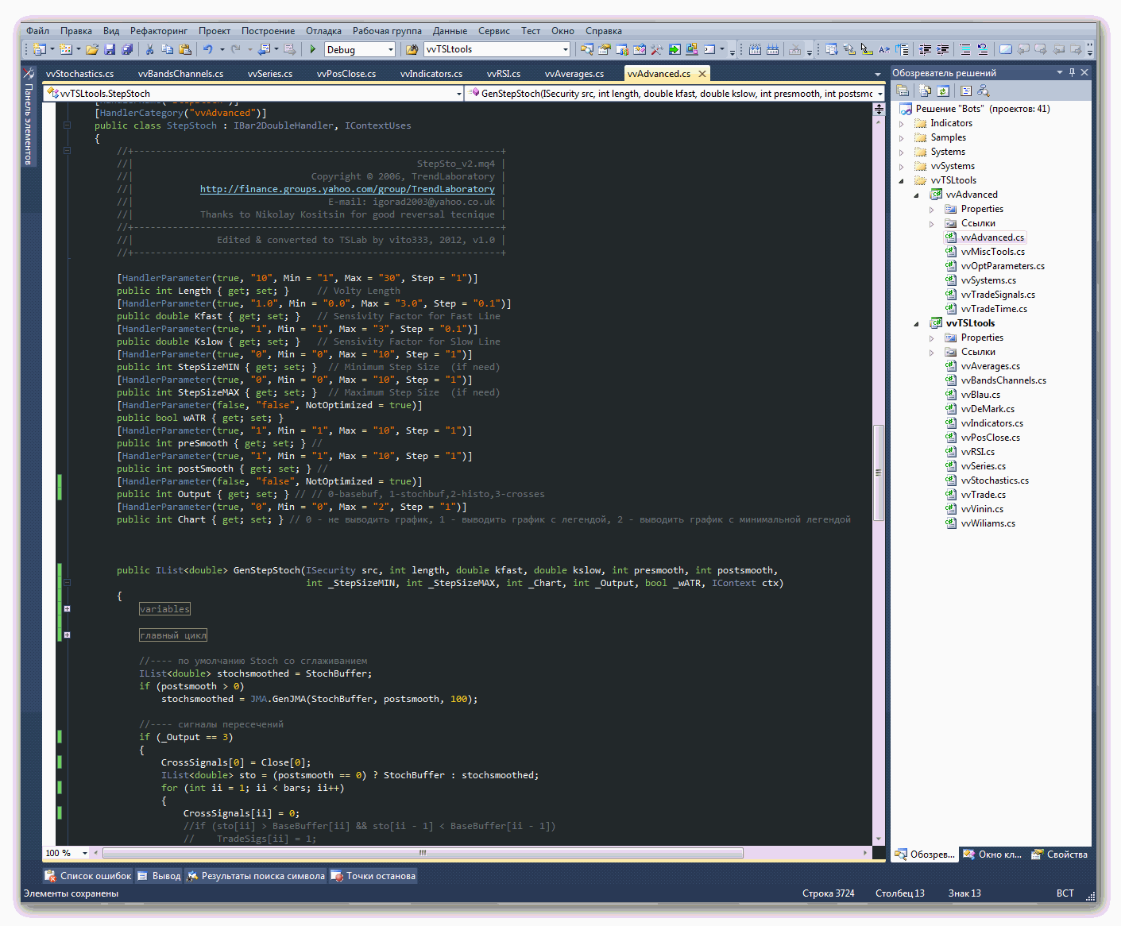Switch to the vvIndicators.cs tab
Screen dimensions: 1121x926
pos(431,74)
